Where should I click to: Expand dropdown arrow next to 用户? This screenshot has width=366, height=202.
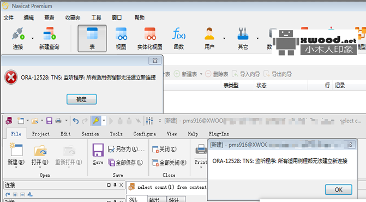pyautogui.click(x=224, y=38)
